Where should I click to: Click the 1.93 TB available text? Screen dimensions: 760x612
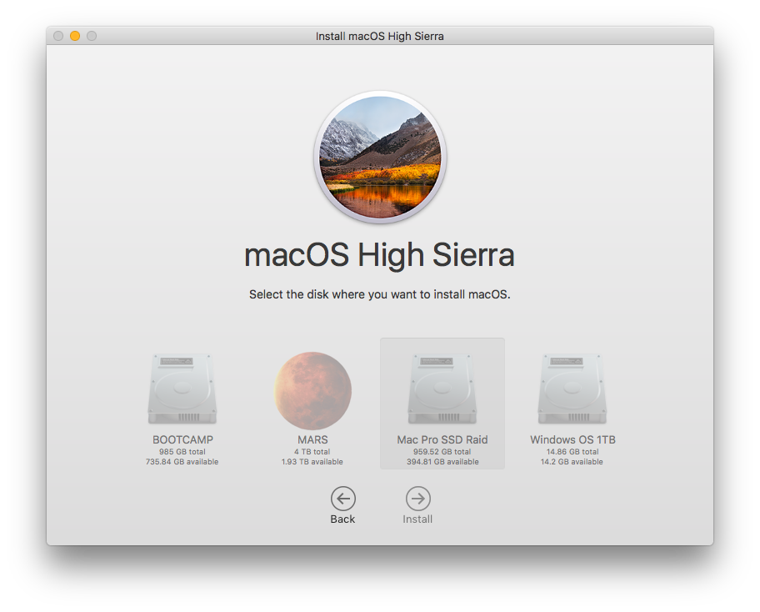tap(312, 462)
